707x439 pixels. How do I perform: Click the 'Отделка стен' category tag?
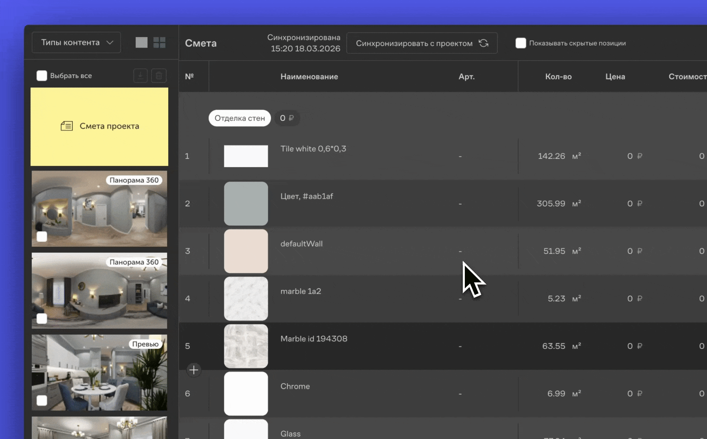(x=240, y=118)
